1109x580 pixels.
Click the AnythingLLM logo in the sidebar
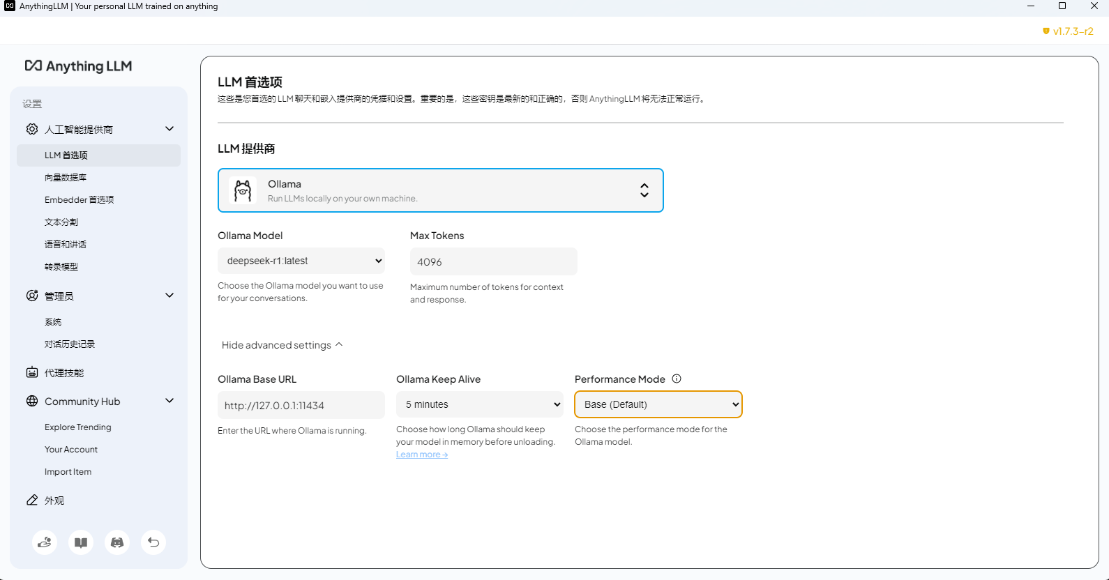tap(78, 66)
